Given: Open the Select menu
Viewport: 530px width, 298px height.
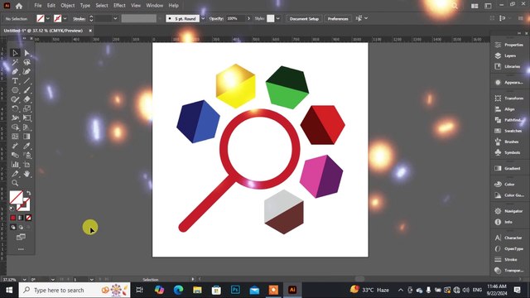Looking at the screenshot, I should point(102,6).
